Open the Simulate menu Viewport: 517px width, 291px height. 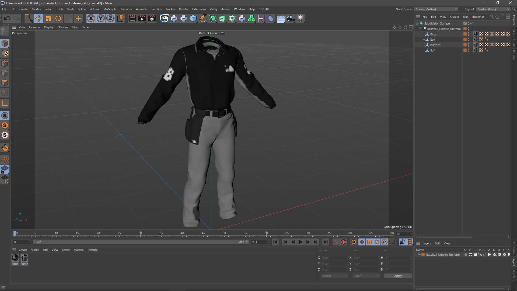(x=156, y=9)
